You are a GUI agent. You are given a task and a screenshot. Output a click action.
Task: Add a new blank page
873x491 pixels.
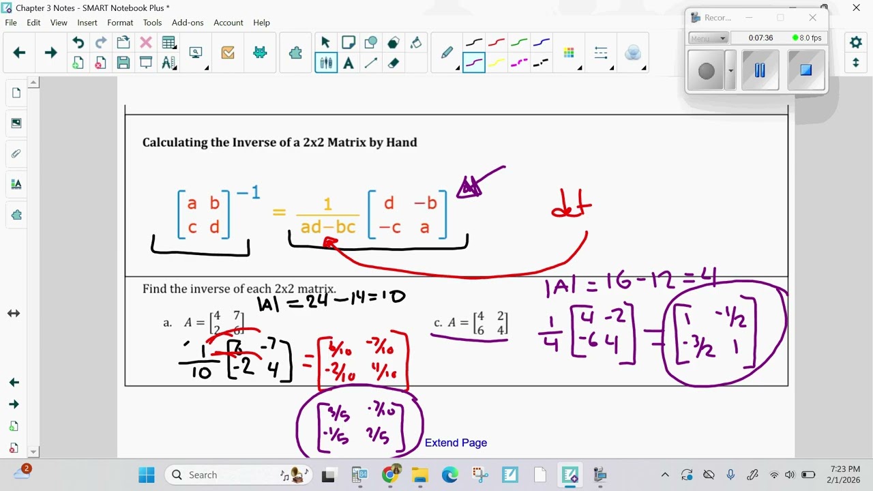click(x=78, y=63)
